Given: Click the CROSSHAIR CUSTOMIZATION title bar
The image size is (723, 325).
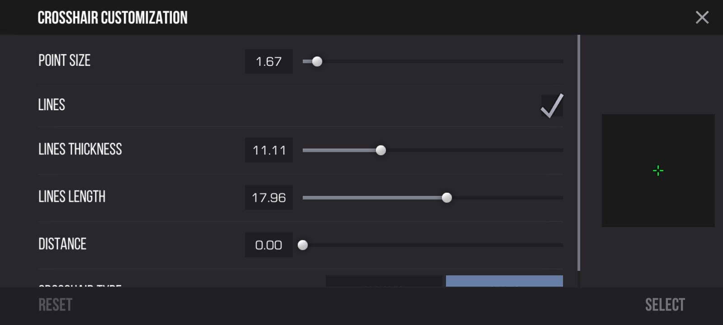Looking at the screenshot, I should pyautogui.click(x=113, y=17).
